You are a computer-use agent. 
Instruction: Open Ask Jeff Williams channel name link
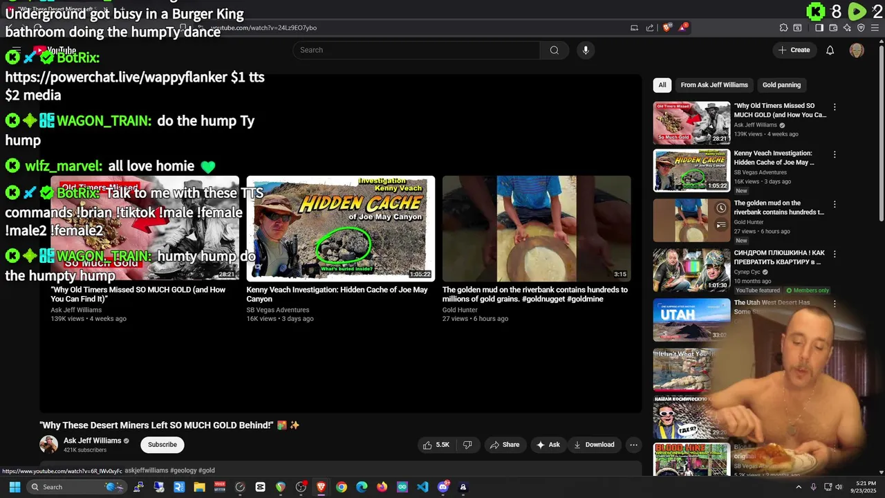(x=93, y=441)
